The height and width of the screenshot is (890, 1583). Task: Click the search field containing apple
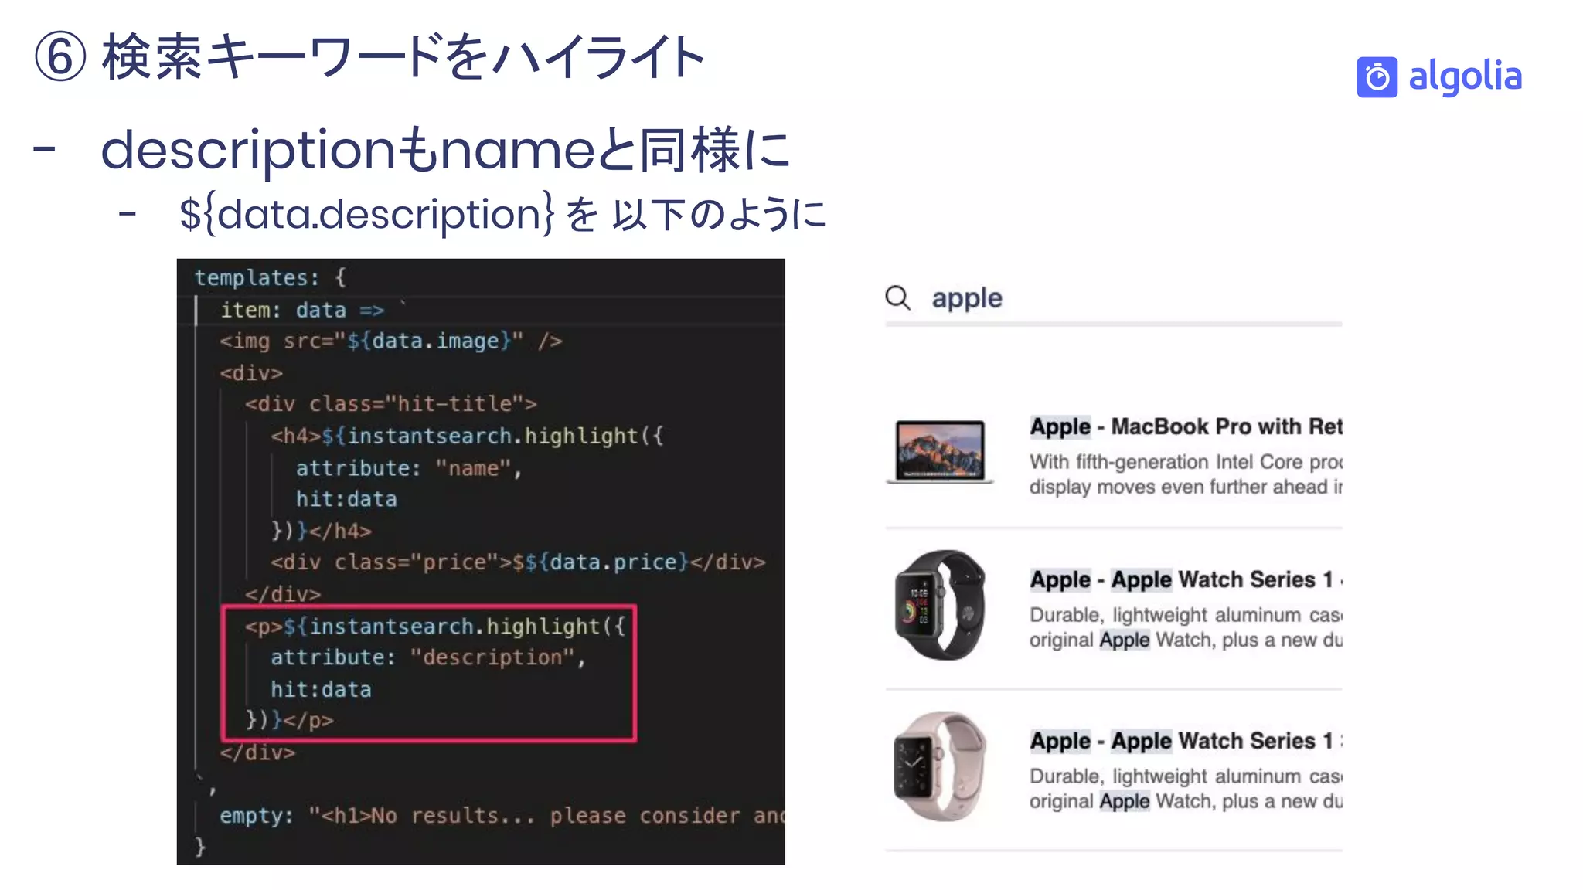coord(1113,298)
